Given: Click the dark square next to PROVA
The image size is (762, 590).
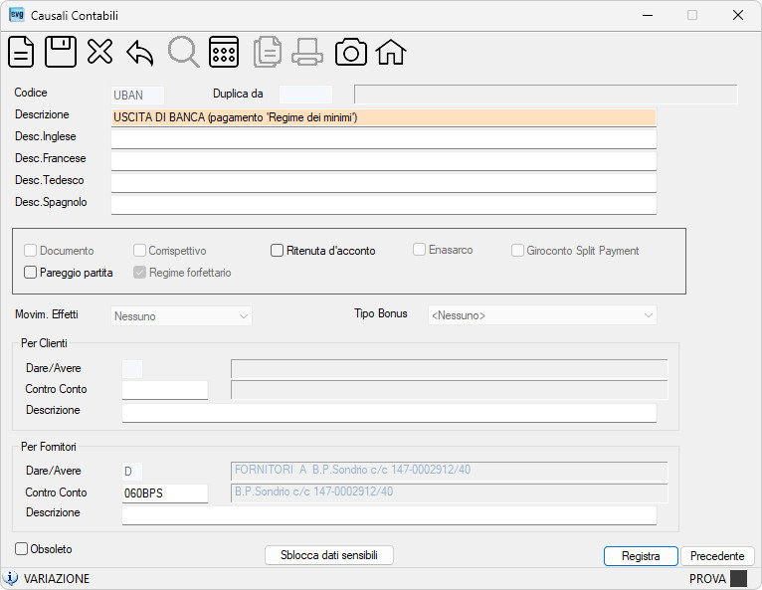Looking at the screenshot, I should click(x=739, y=578).
